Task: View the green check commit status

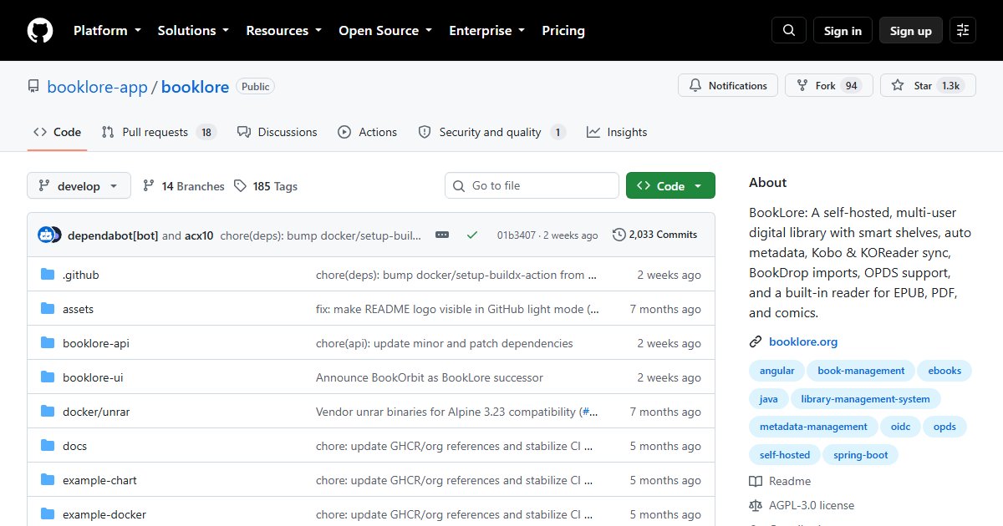Action: [x=472, y=235]
